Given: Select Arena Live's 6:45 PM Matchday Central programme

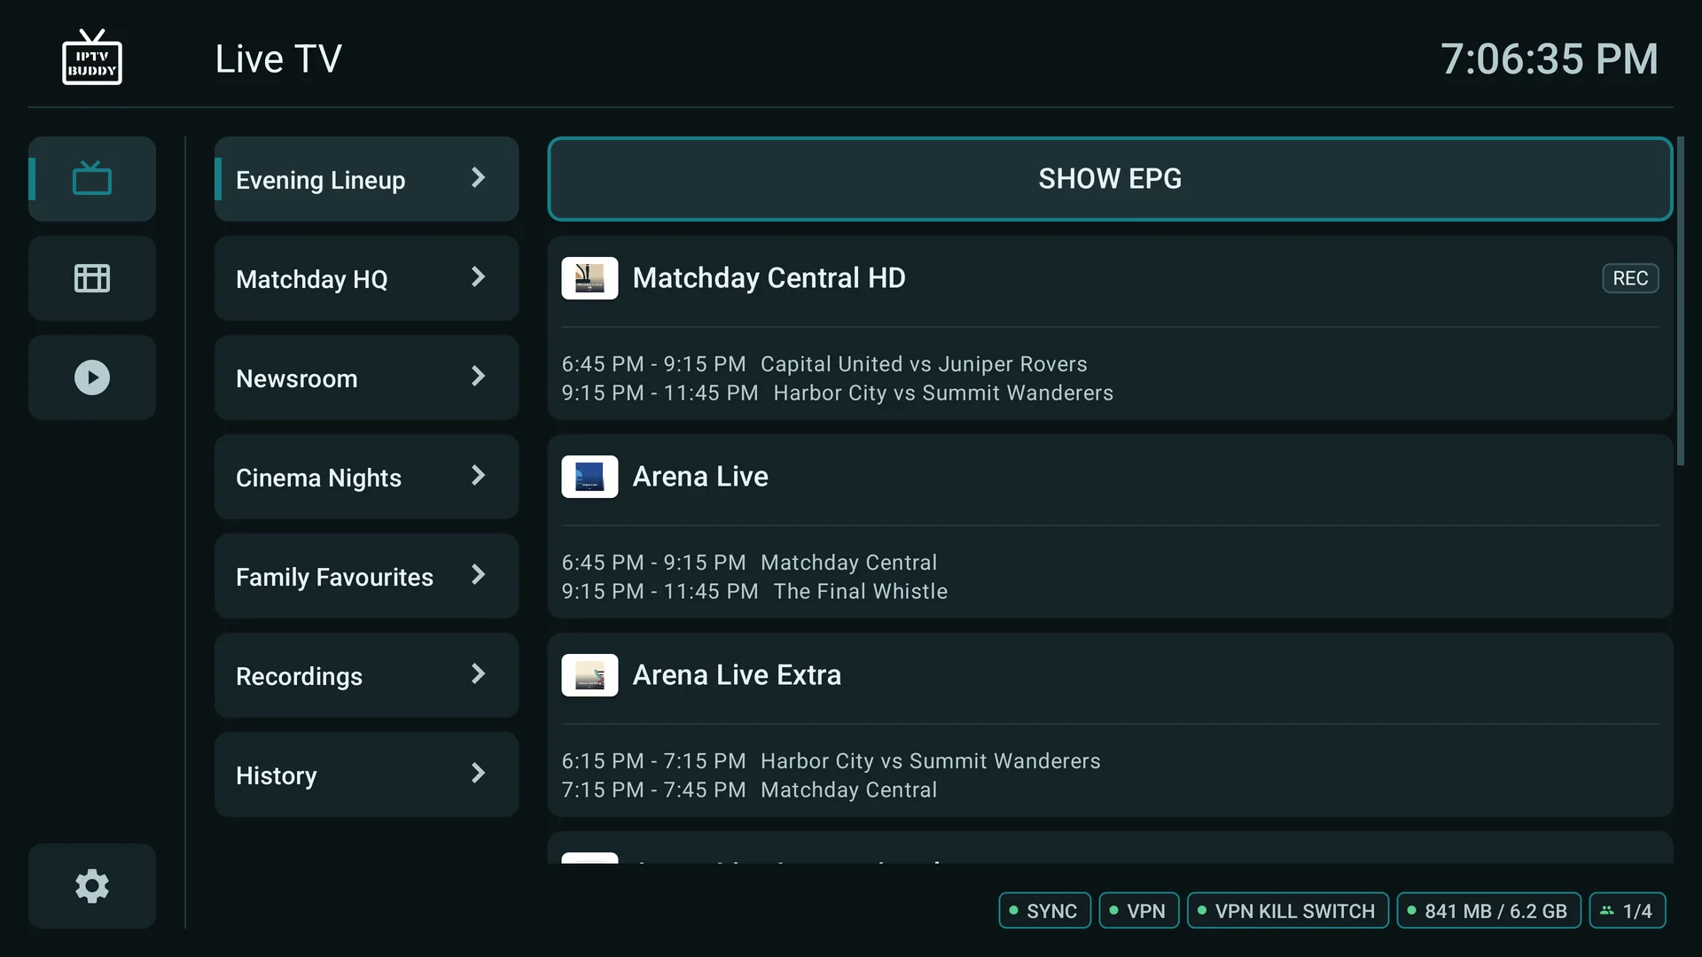Looking at the screenshot, I should (749, 563).
